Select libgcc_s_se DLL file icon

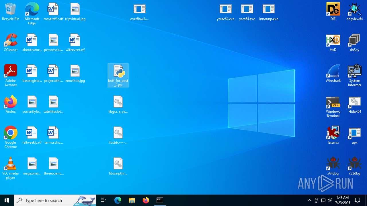(118, 105)
